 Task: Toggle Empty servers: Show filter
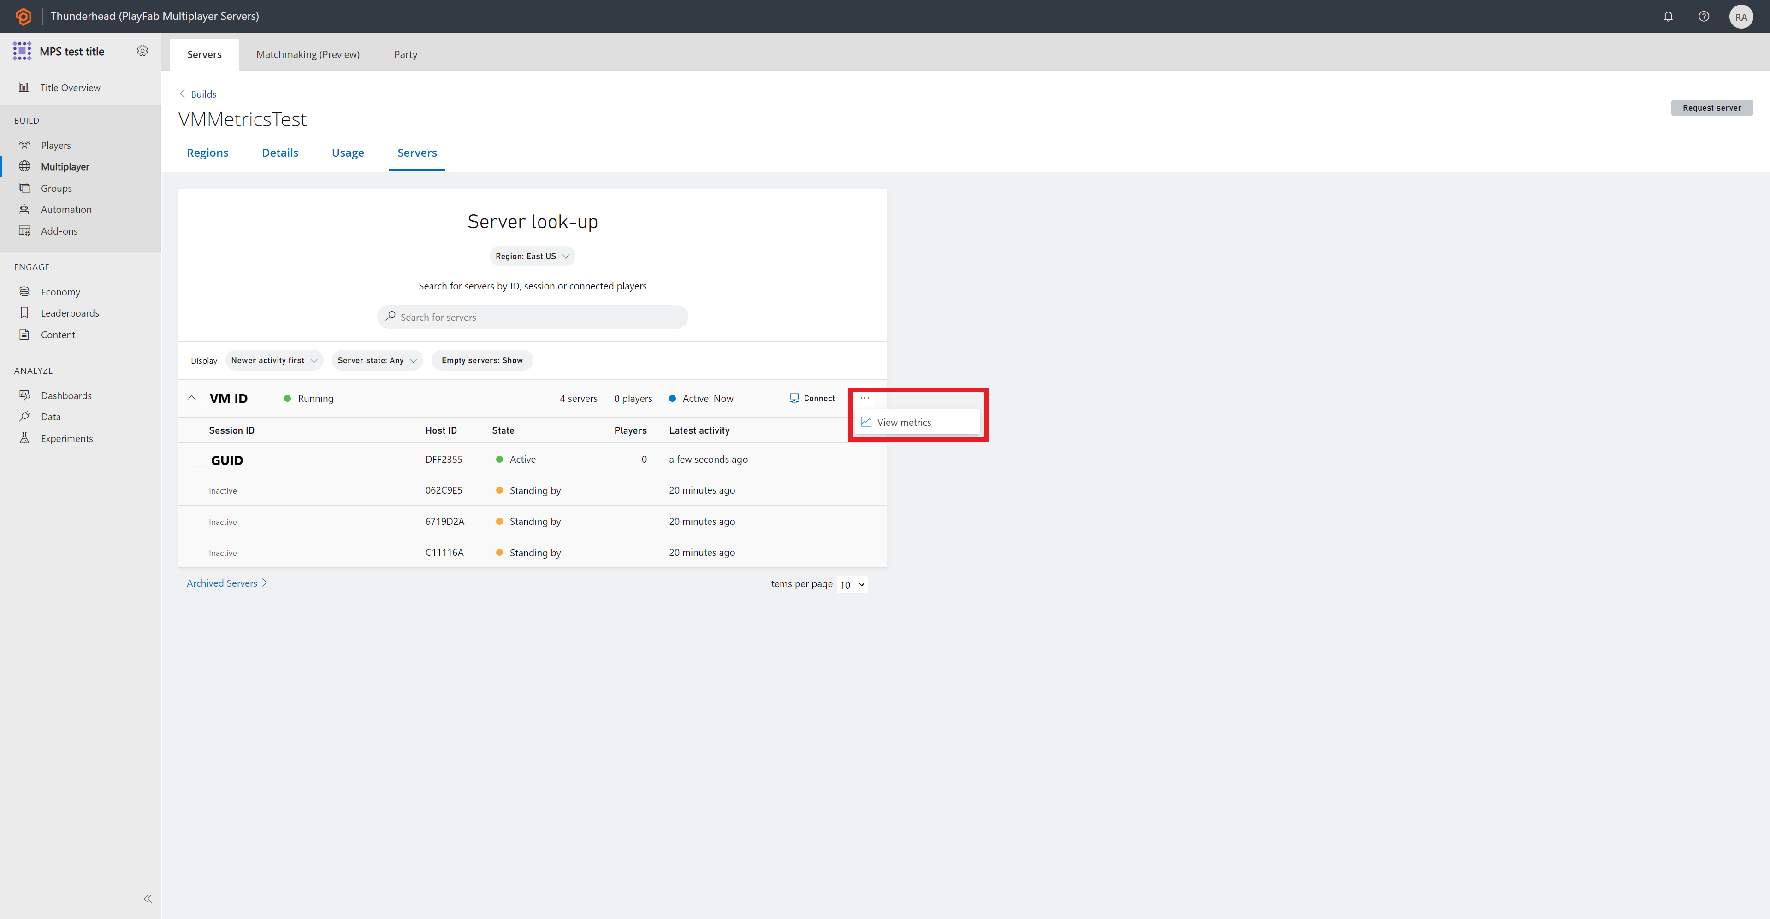coord(482,360)
